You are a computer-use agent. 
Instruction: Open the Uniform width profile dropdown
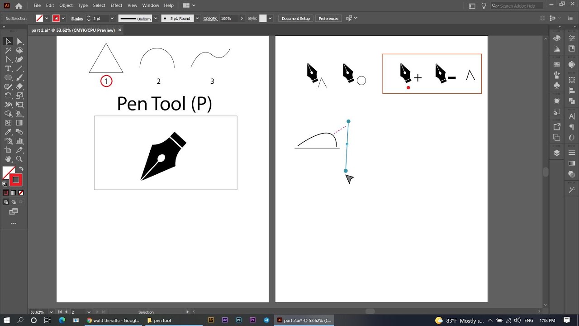(155, 19)
